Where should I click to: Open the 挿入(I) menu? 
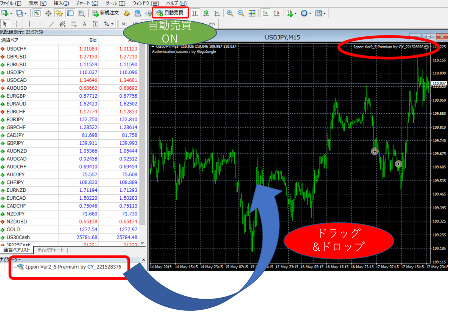point(61,3)
